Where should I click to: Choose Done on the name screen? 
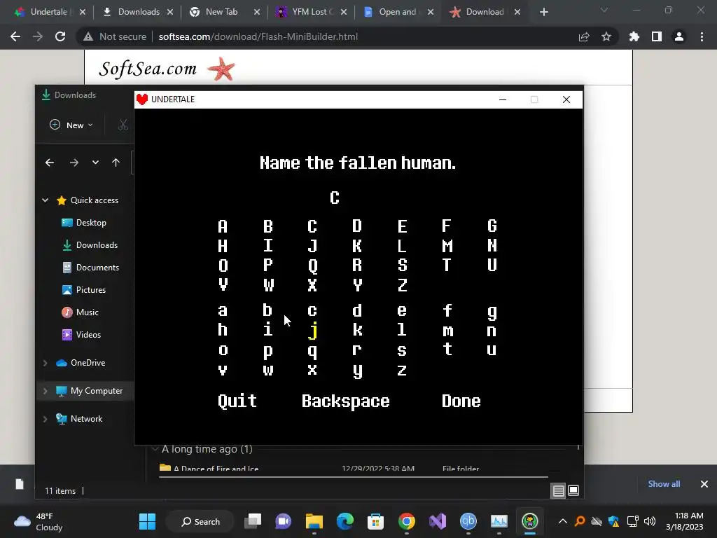pyautogui.click(x=461, y=401)
